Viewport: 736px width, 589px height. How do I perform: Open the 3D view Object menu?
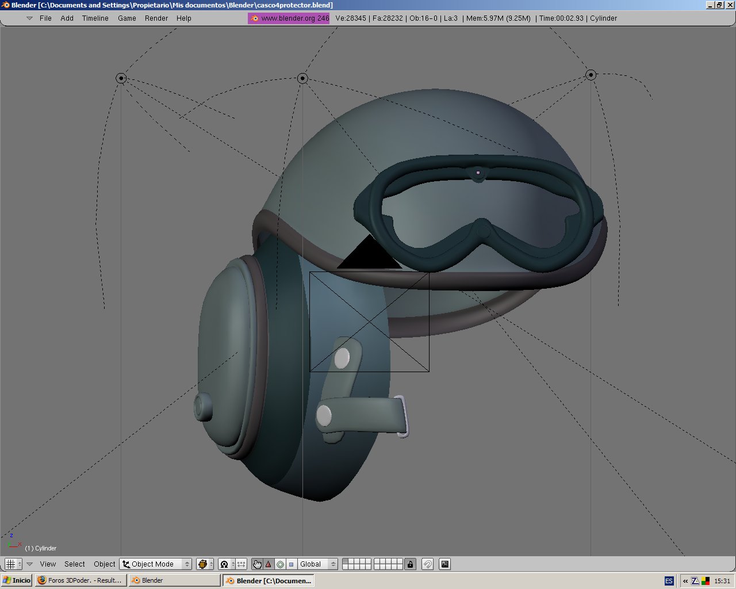105,564
